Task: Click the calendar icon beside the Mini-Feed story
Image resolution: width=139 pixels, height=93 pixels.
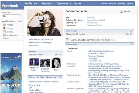Action: [x=67, y=40]
